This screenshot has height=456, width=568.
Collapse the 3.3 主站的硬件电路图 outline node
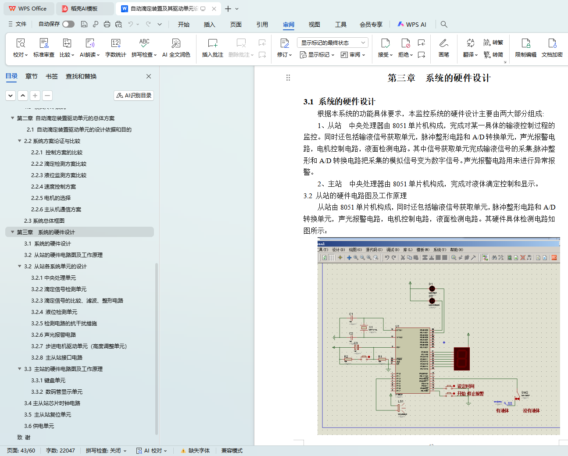click(x=19, y=369)
